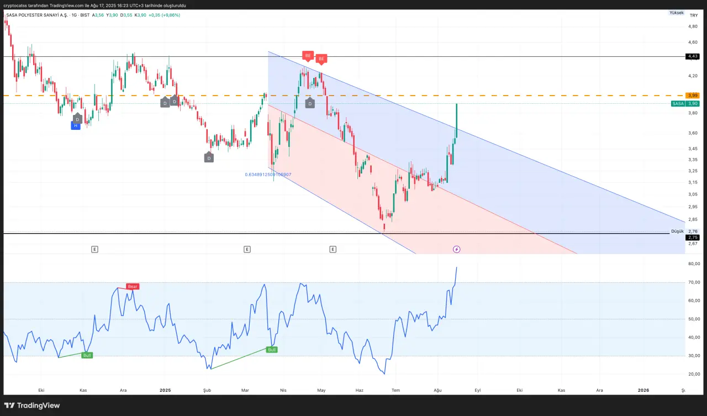Viewport: 707px width, 416px height.
Task: Open the TRY currency selector
Action: click(x=693, y=16)
